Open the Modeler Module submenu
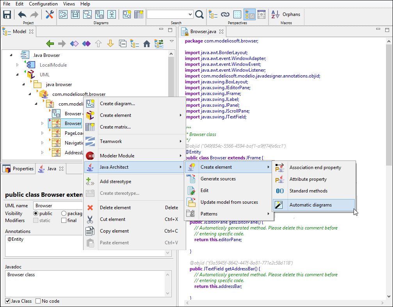This screenshot has height=307, width=393. pos(134,155)
